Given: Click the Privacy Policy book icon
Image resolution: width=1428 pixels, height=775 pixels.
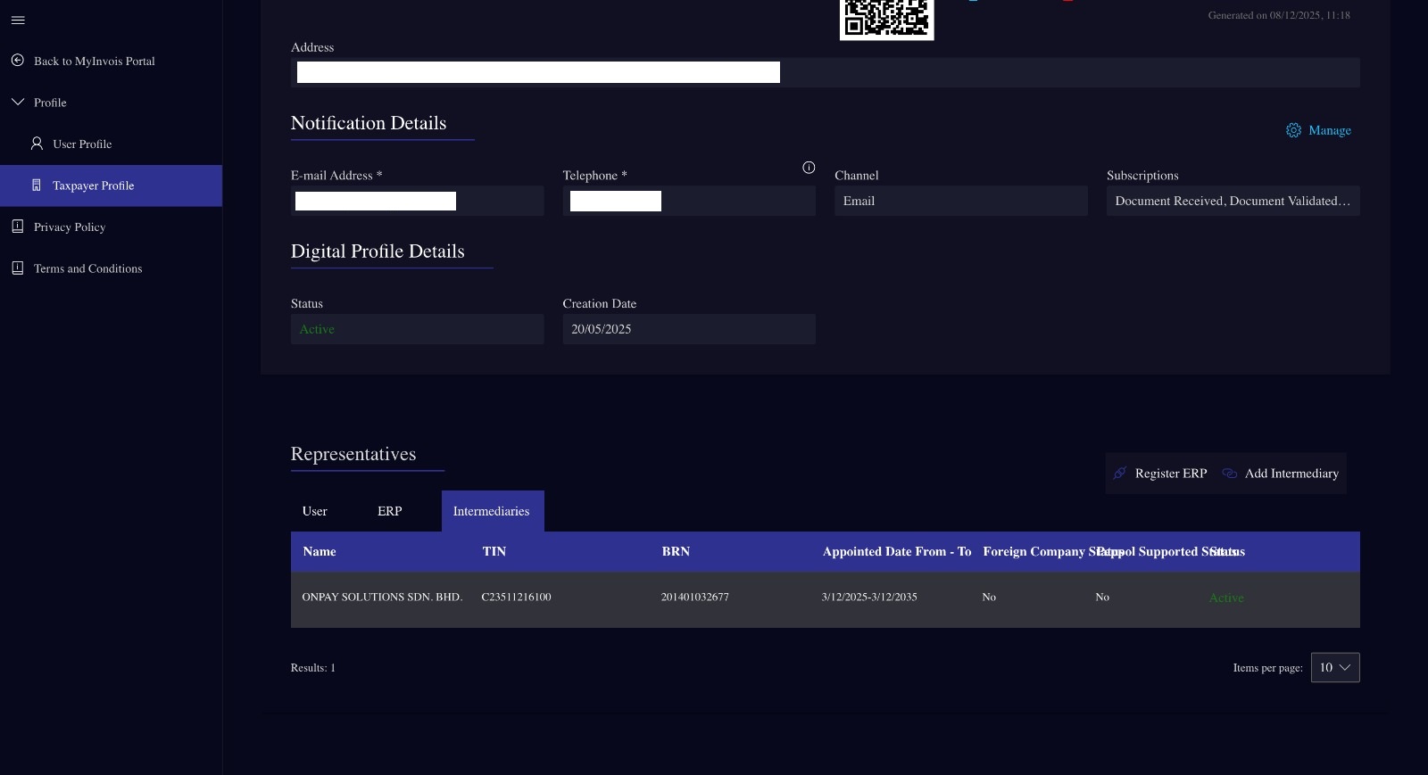Looking at the screenshot, I should 17,227.
